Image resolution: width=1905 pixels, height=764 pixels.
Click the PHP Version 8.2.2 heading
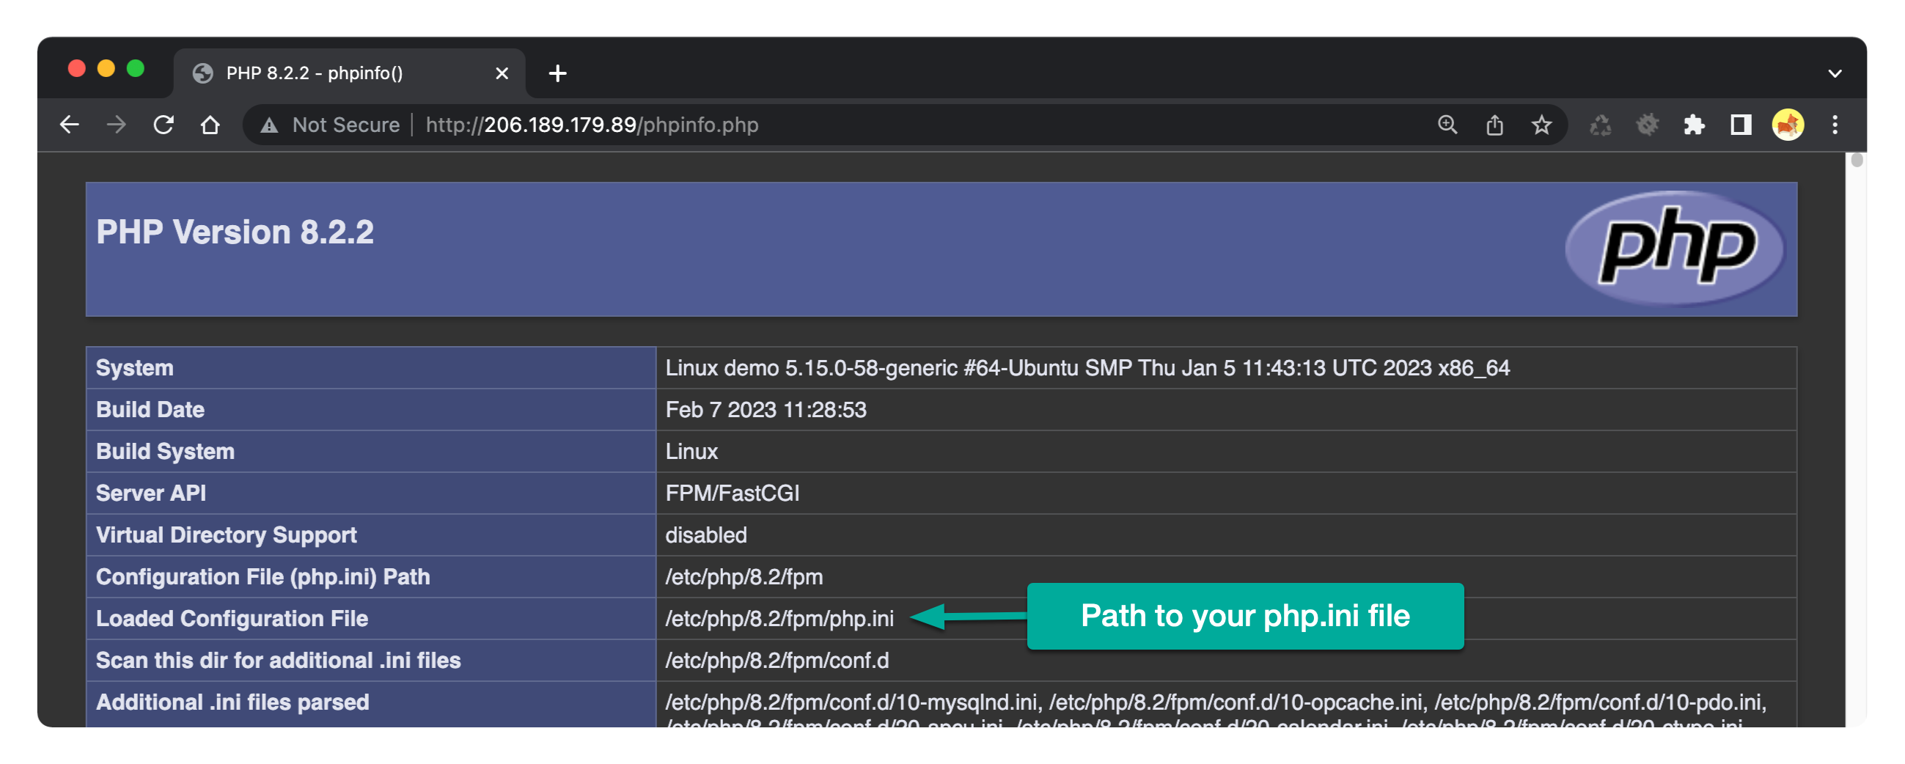235,232
